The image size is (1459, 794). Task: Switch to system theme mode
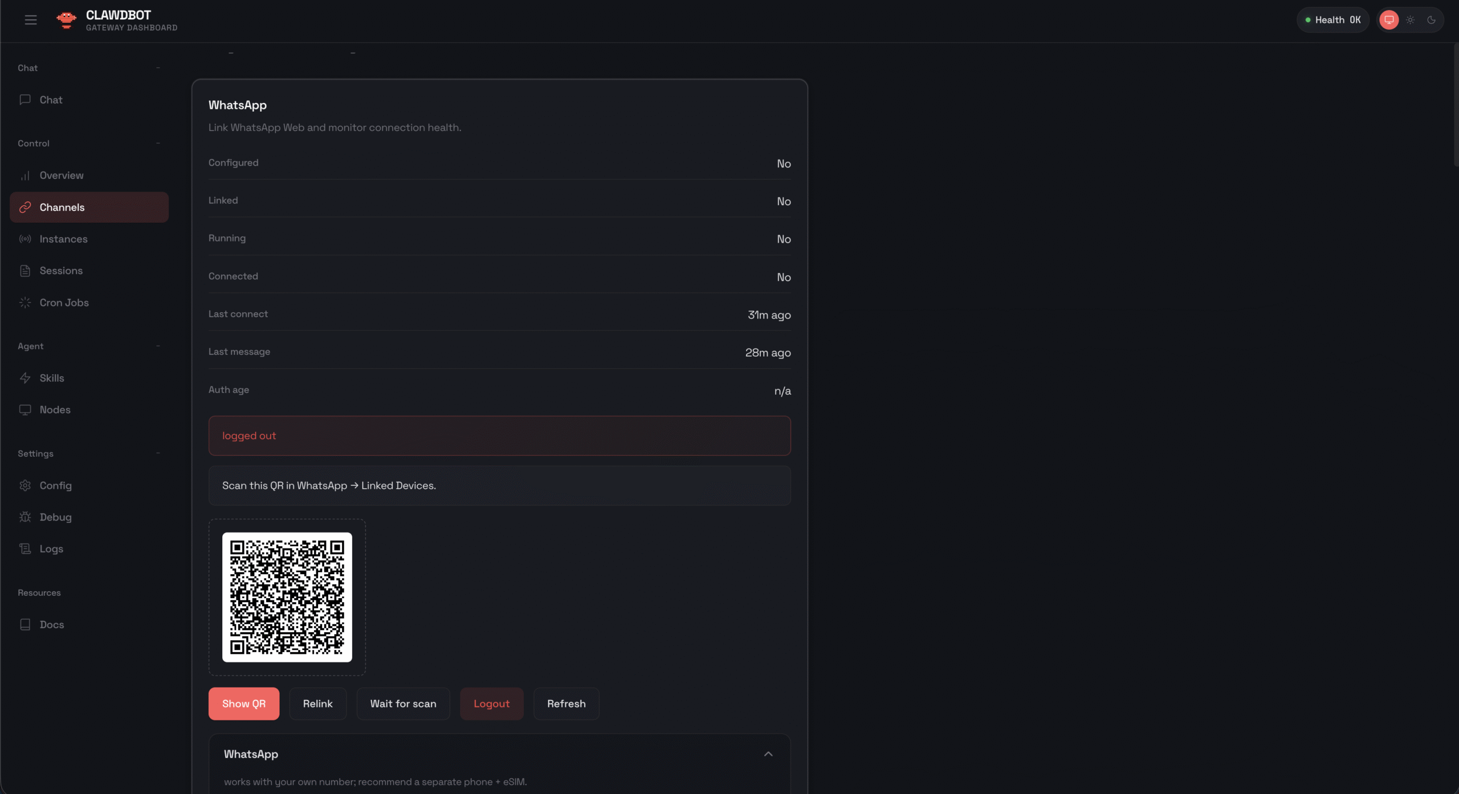(x=1389, y=20)
